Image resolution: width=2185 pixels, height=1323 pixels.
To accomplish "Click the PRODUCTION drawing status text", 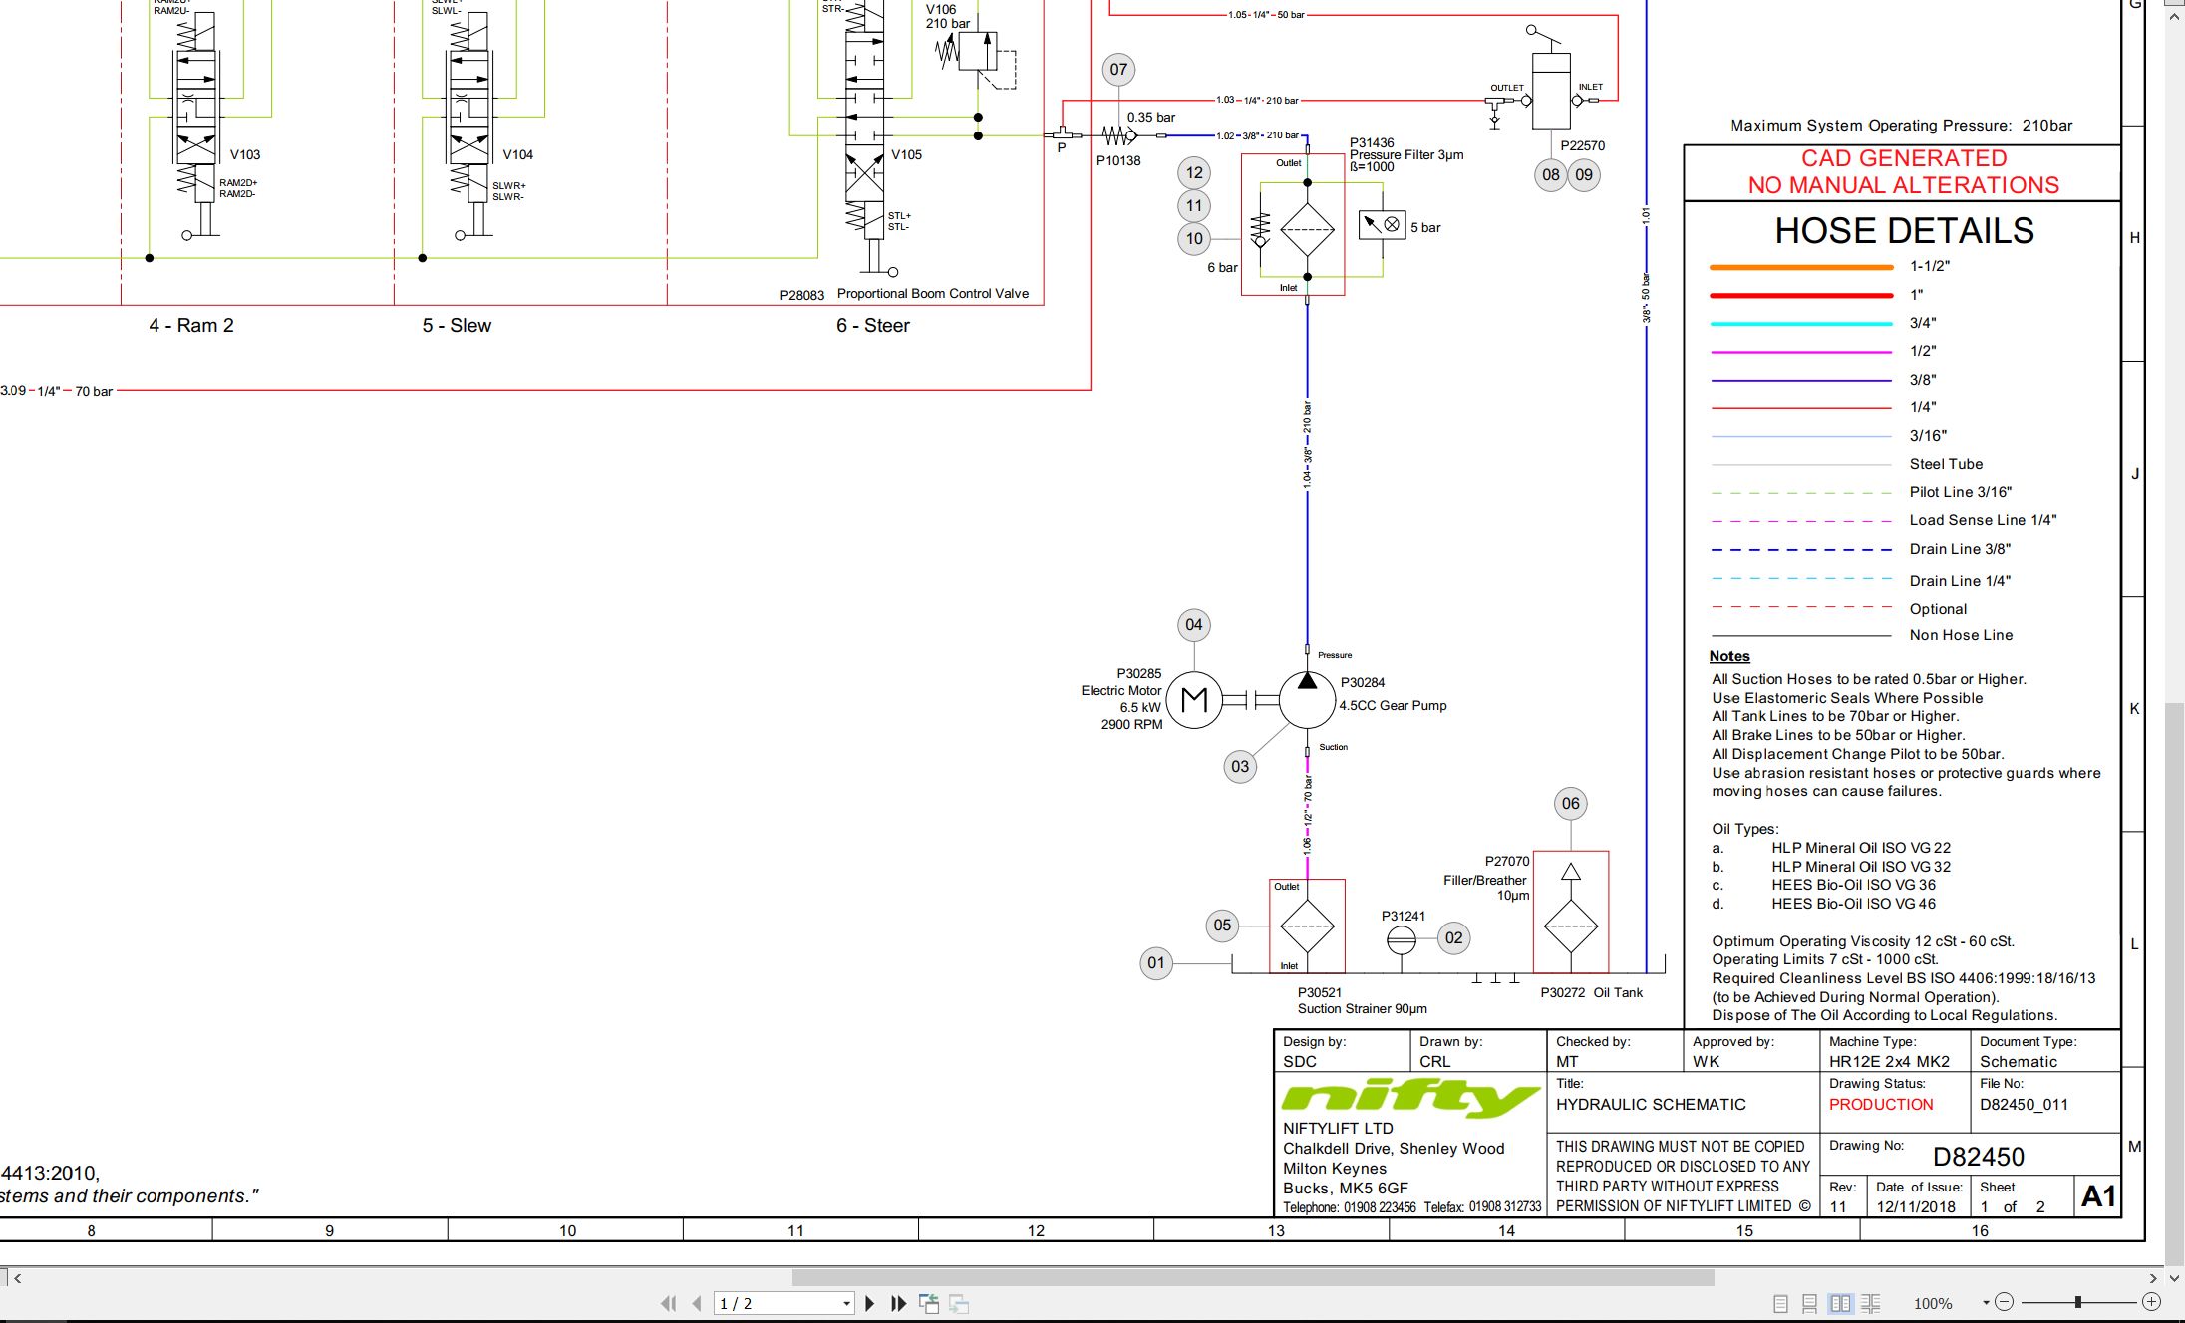I will click(1881, 1105).
